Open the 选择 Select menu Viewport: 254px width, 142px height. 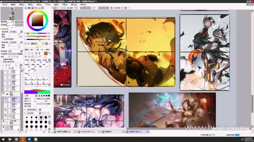pyautogui.click(x=39, y=5)
